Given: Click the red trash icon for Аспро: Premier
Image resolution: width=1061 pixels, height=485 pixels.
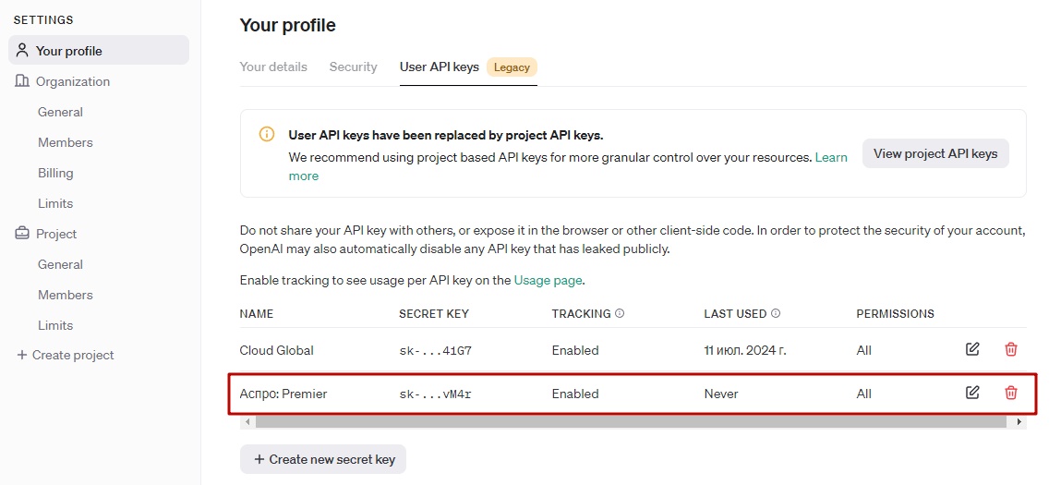Looking at the screenshot, I should pos(1011,393).
